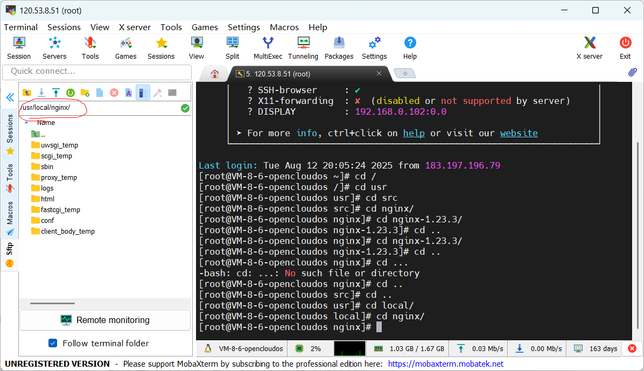Click the SFTP download arrow icon

tap(41, 93)
